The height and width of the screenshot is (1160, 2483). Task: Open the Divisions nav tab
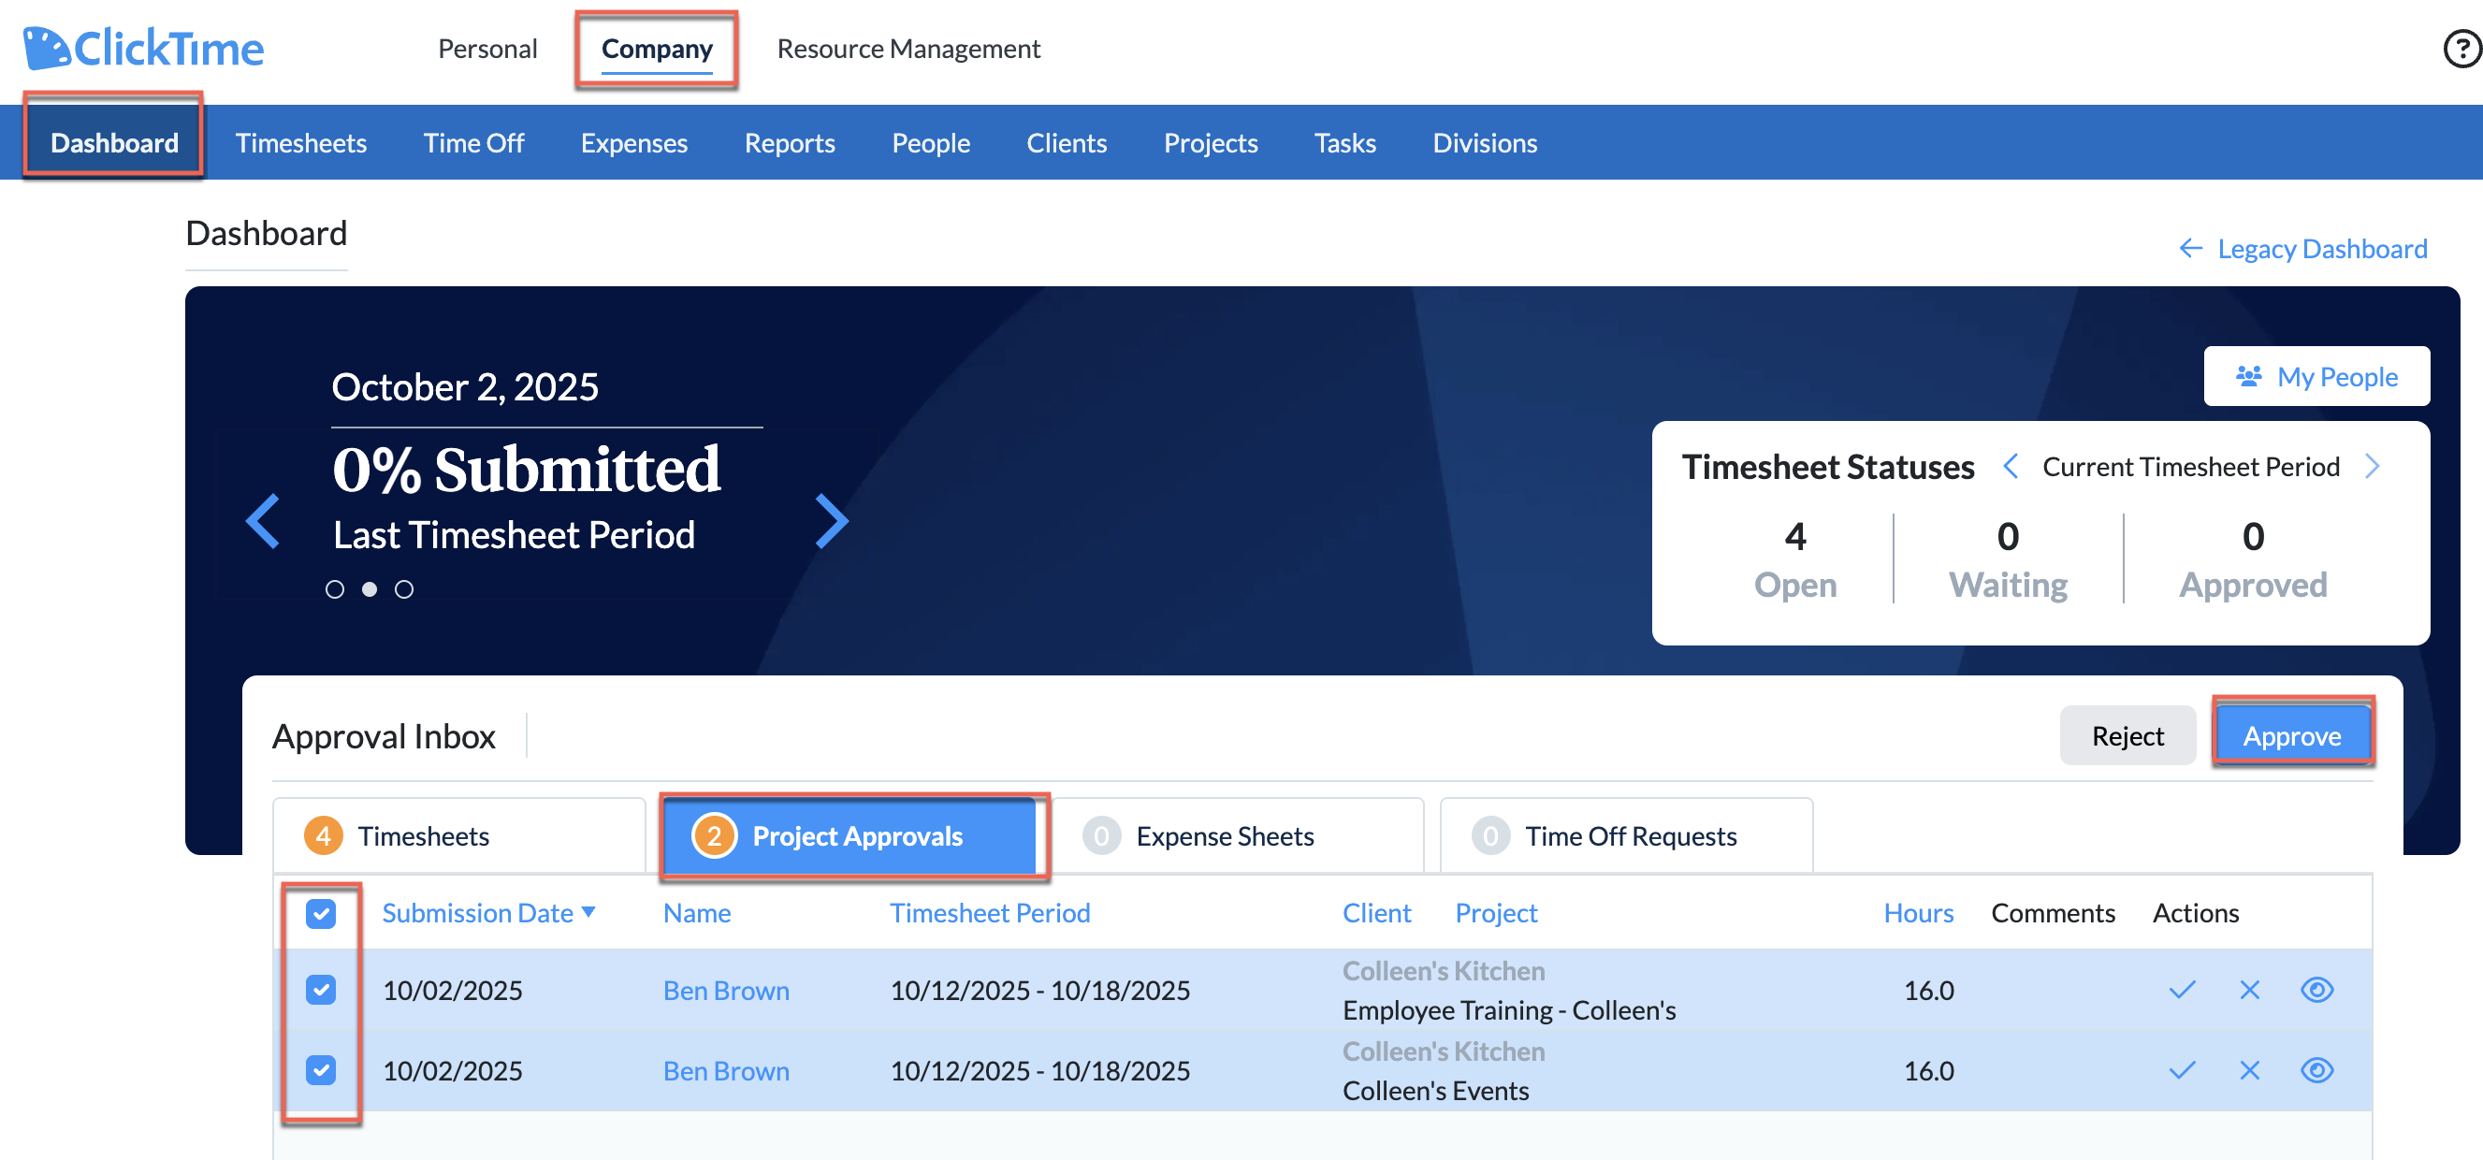point(1485,142)
